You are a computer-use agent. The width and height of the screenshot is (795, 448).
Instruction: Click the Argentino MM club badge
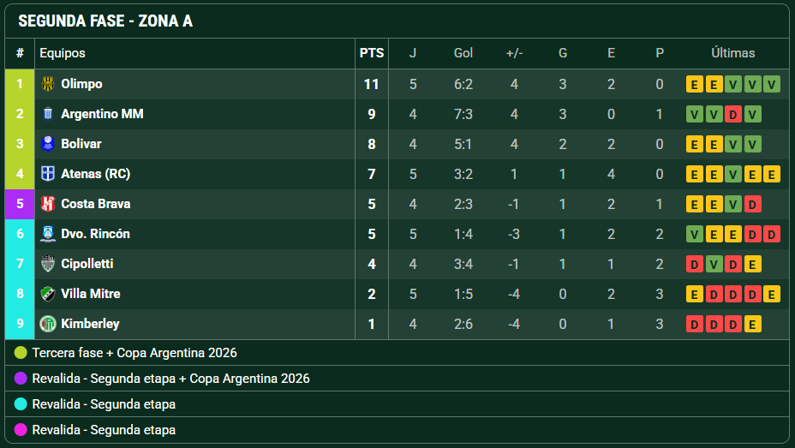click(x=48, y=114)
